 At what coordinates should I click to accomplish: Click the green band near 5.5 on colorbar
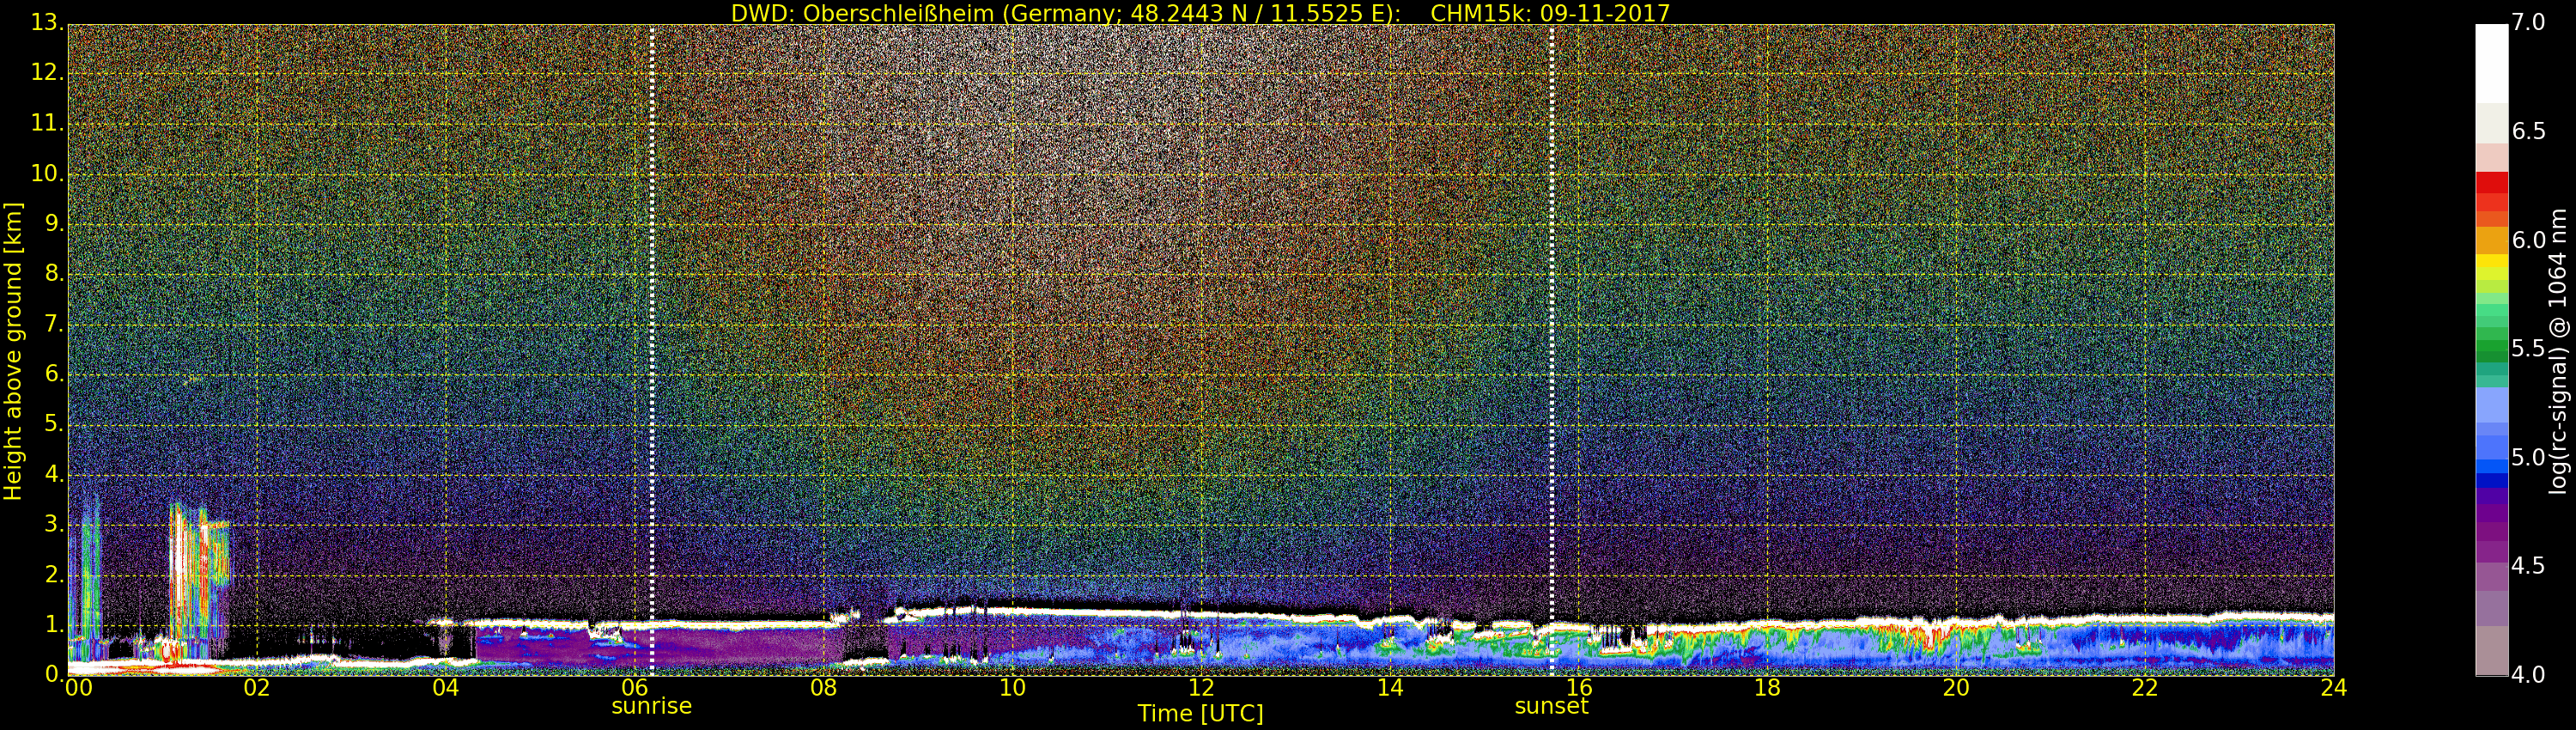pyautogui.click(x=2491, y=349)
